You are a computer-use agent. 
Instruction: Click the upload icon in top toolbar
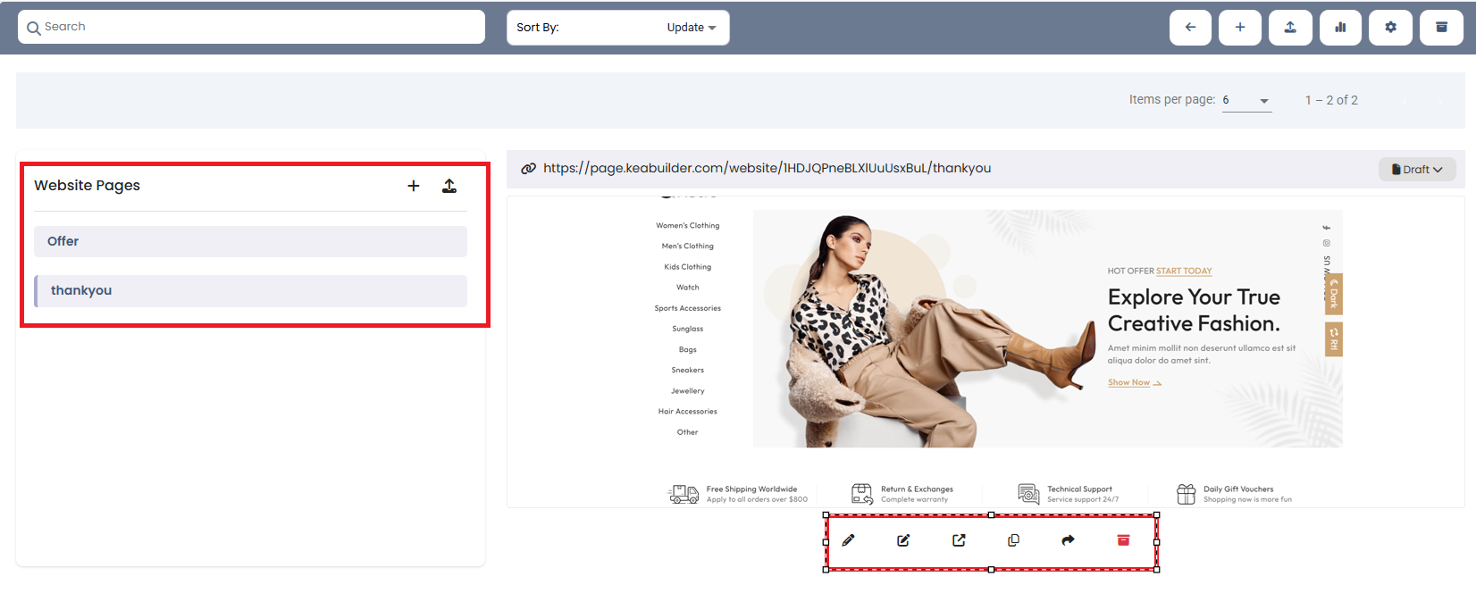point(1290,28)
